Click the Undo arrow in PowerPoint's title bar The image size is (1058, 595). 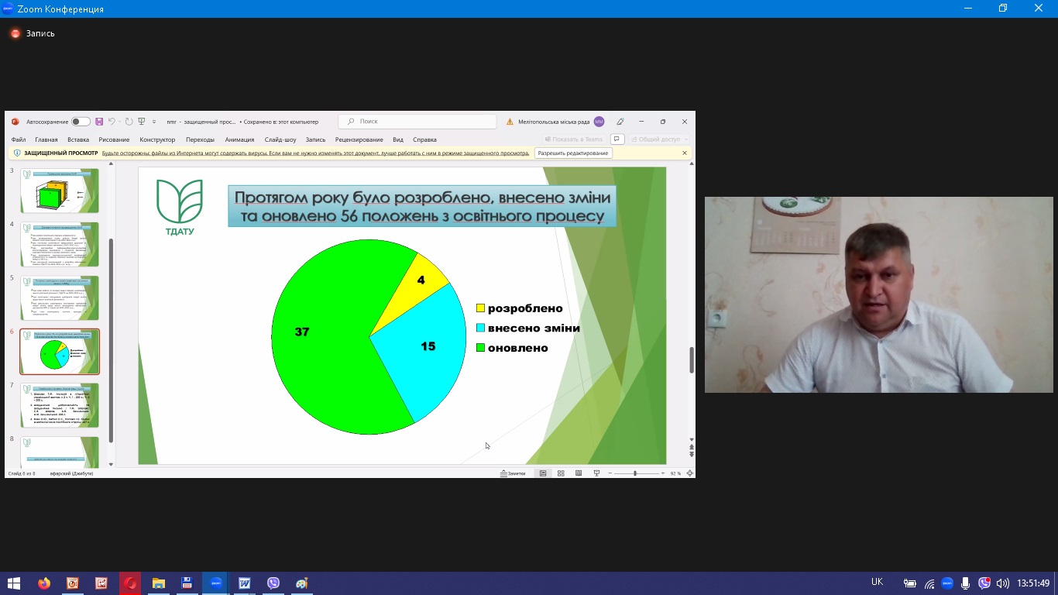pyautogui.click(x=112, y=122)
